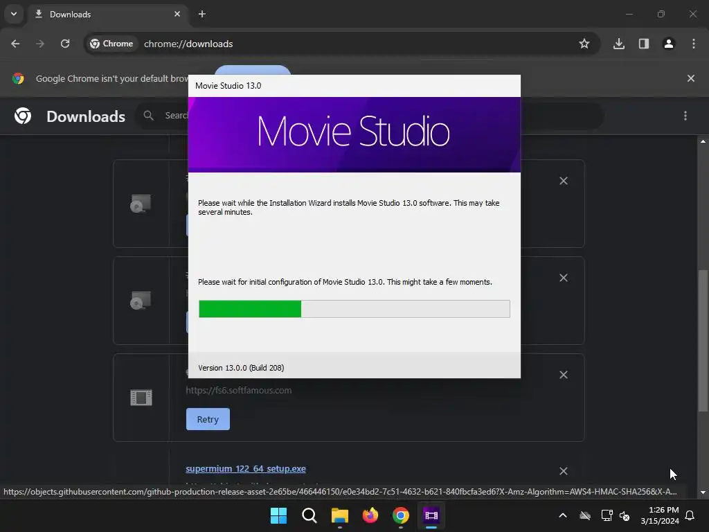Open a new tab with plus button

click(x=202, y=14)
